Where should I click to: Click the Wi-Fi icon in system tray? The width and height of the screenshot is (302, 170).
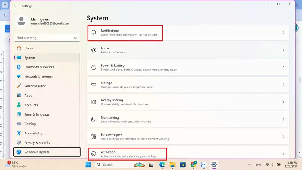pos(267,164)
